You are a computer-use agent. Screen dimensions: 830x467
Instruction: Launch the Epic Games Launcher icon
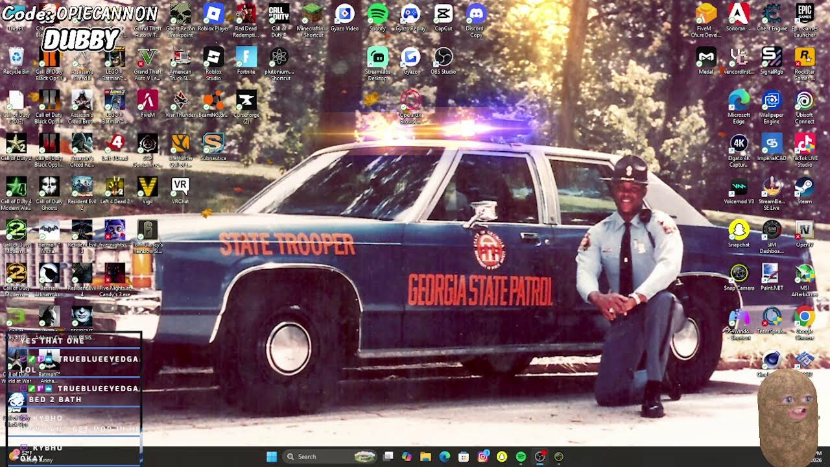(x=804, y=21)
